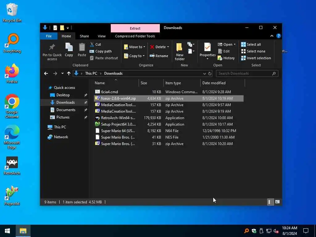Customize Quick Access Toolbar dropdown arrow
This screenshot has width=316, height=237.
[68, 28]
